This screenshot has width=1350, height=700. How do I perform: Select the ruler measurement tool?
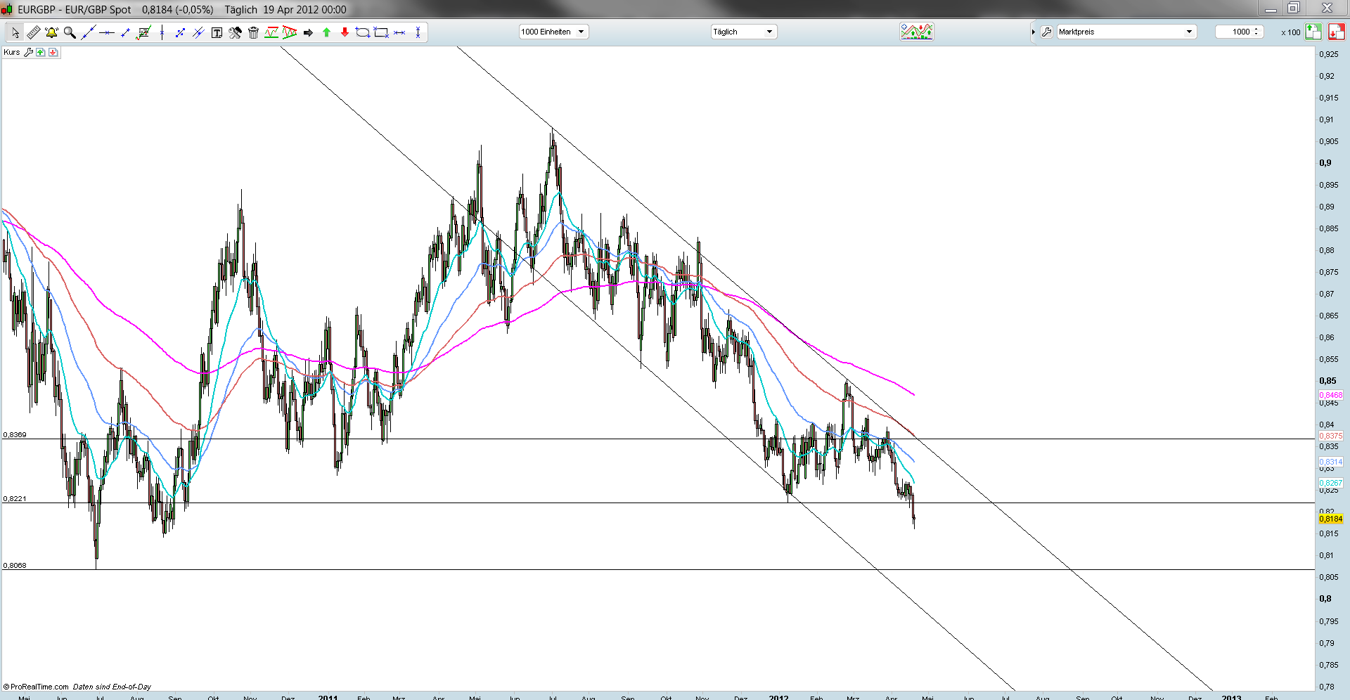33,32
